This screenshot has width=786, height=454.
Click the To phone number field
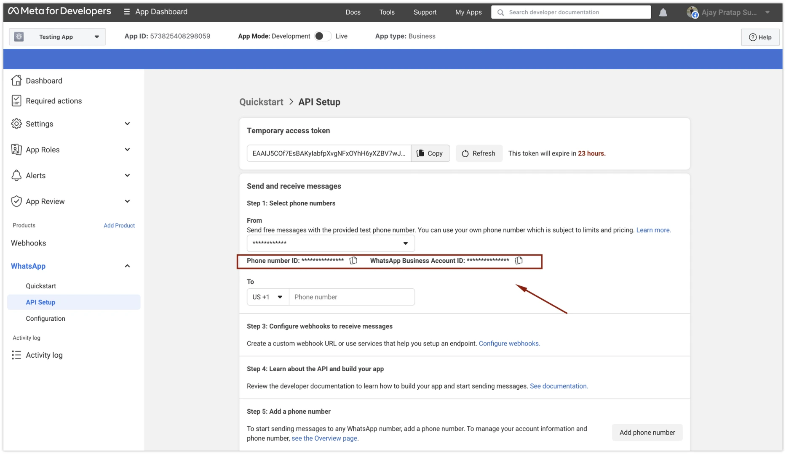coord(352,297)
